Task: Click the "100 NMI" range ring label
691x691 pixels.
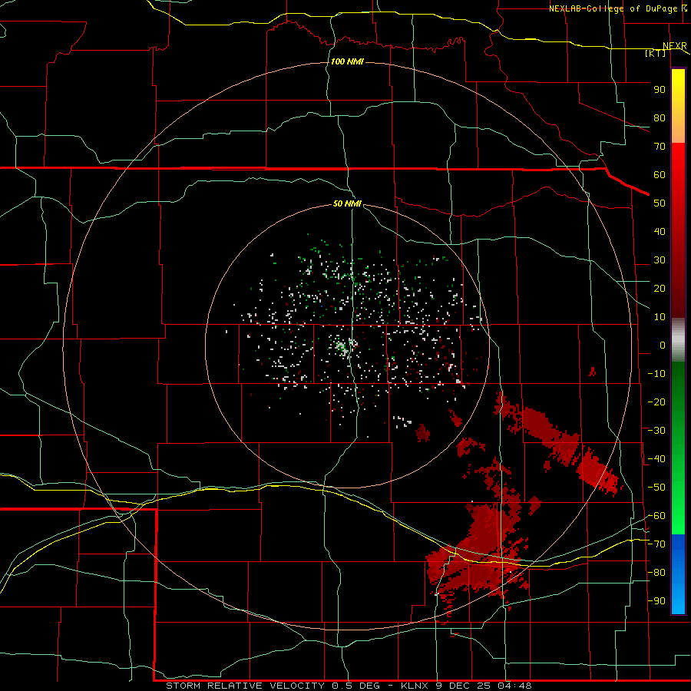Action: (347, 61)
